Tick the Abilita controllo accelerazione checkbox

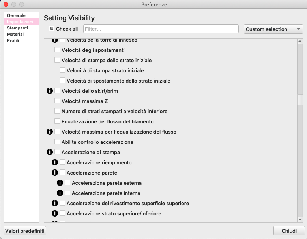(x=57, y=142)
